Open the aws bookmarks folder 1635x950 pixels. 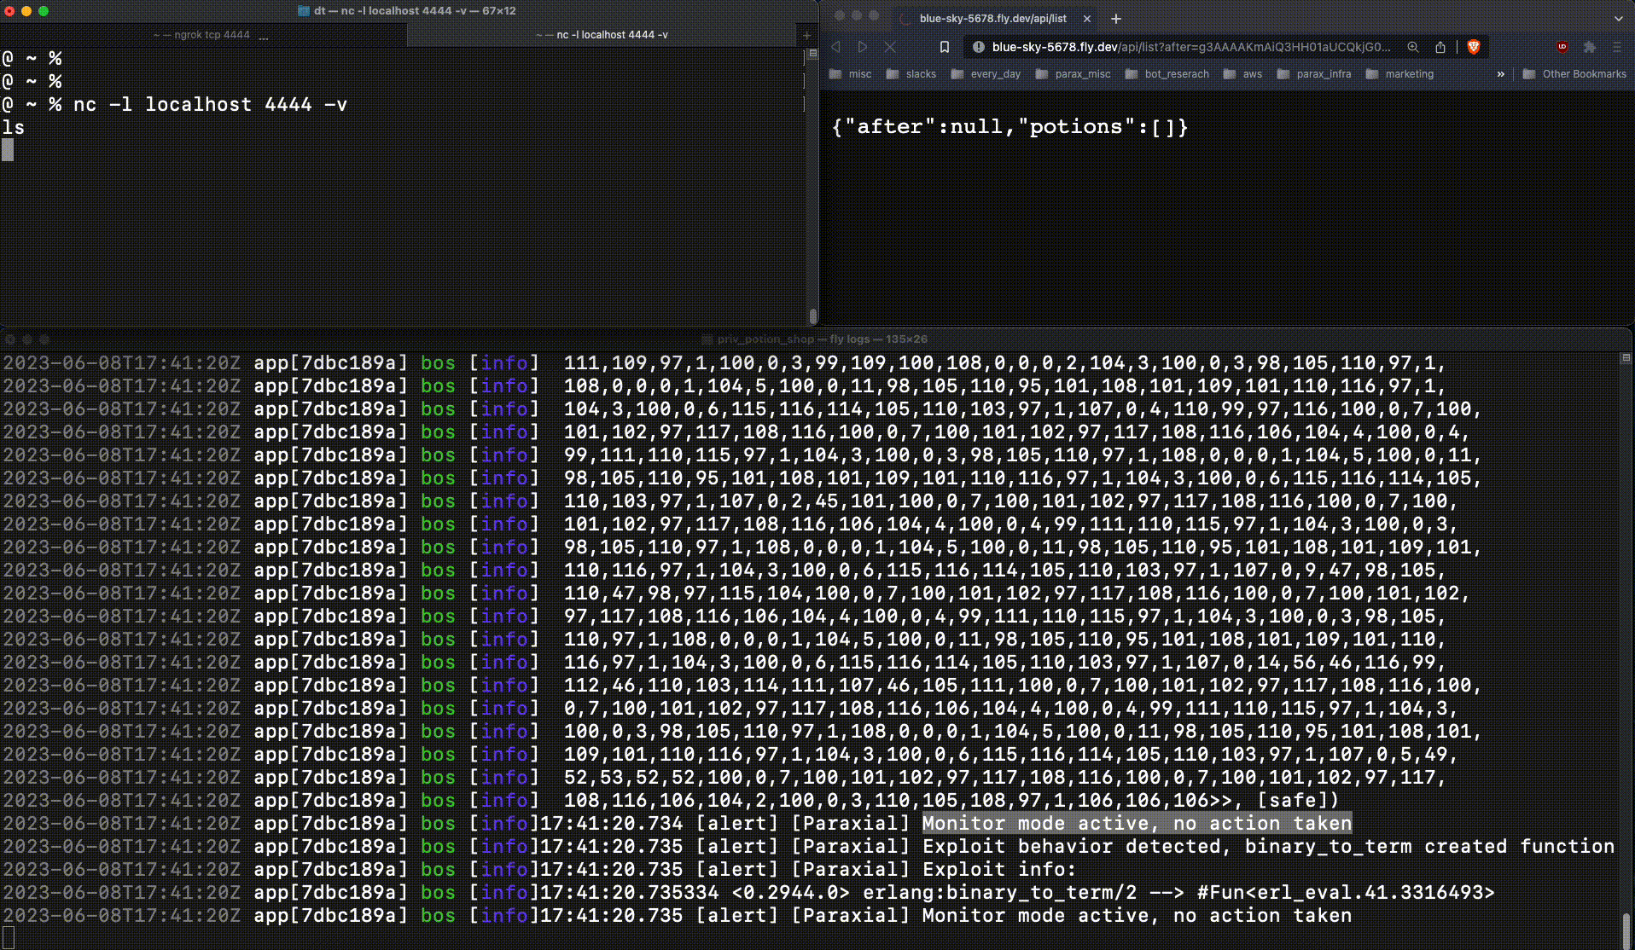(1242, 74)
